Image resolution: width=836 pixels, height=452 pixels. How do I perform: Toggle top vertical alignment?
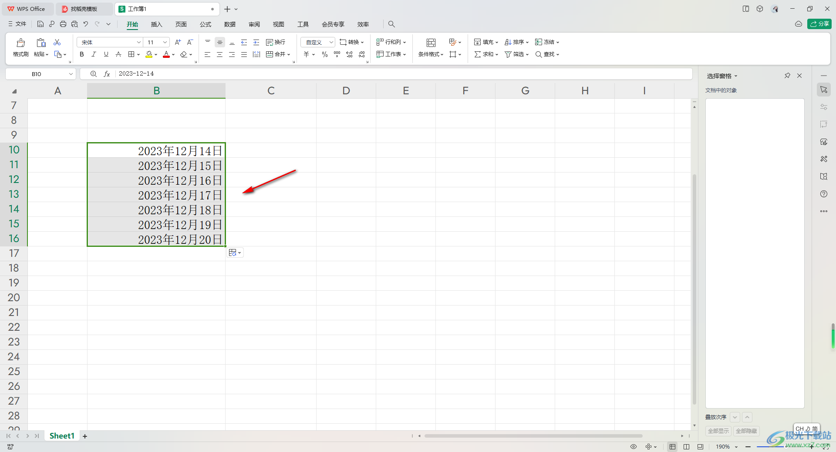208,42
